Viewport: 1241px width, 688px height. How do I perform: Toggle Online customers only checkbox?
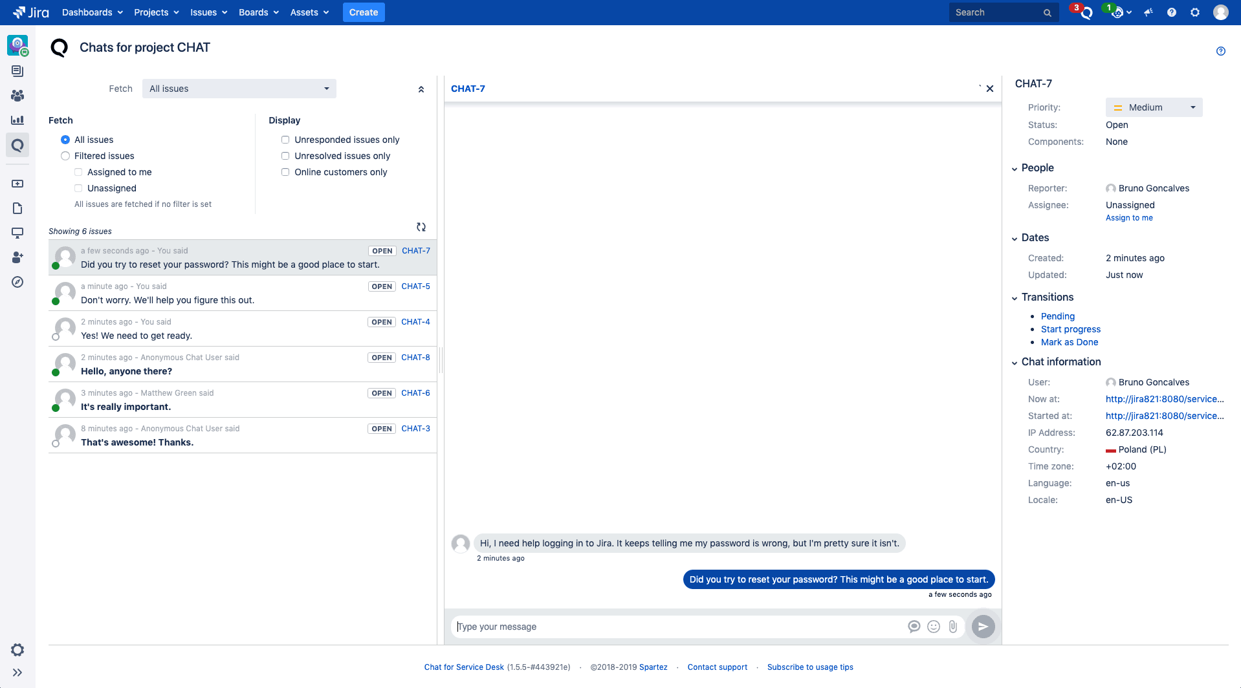[x=285, y=172]
